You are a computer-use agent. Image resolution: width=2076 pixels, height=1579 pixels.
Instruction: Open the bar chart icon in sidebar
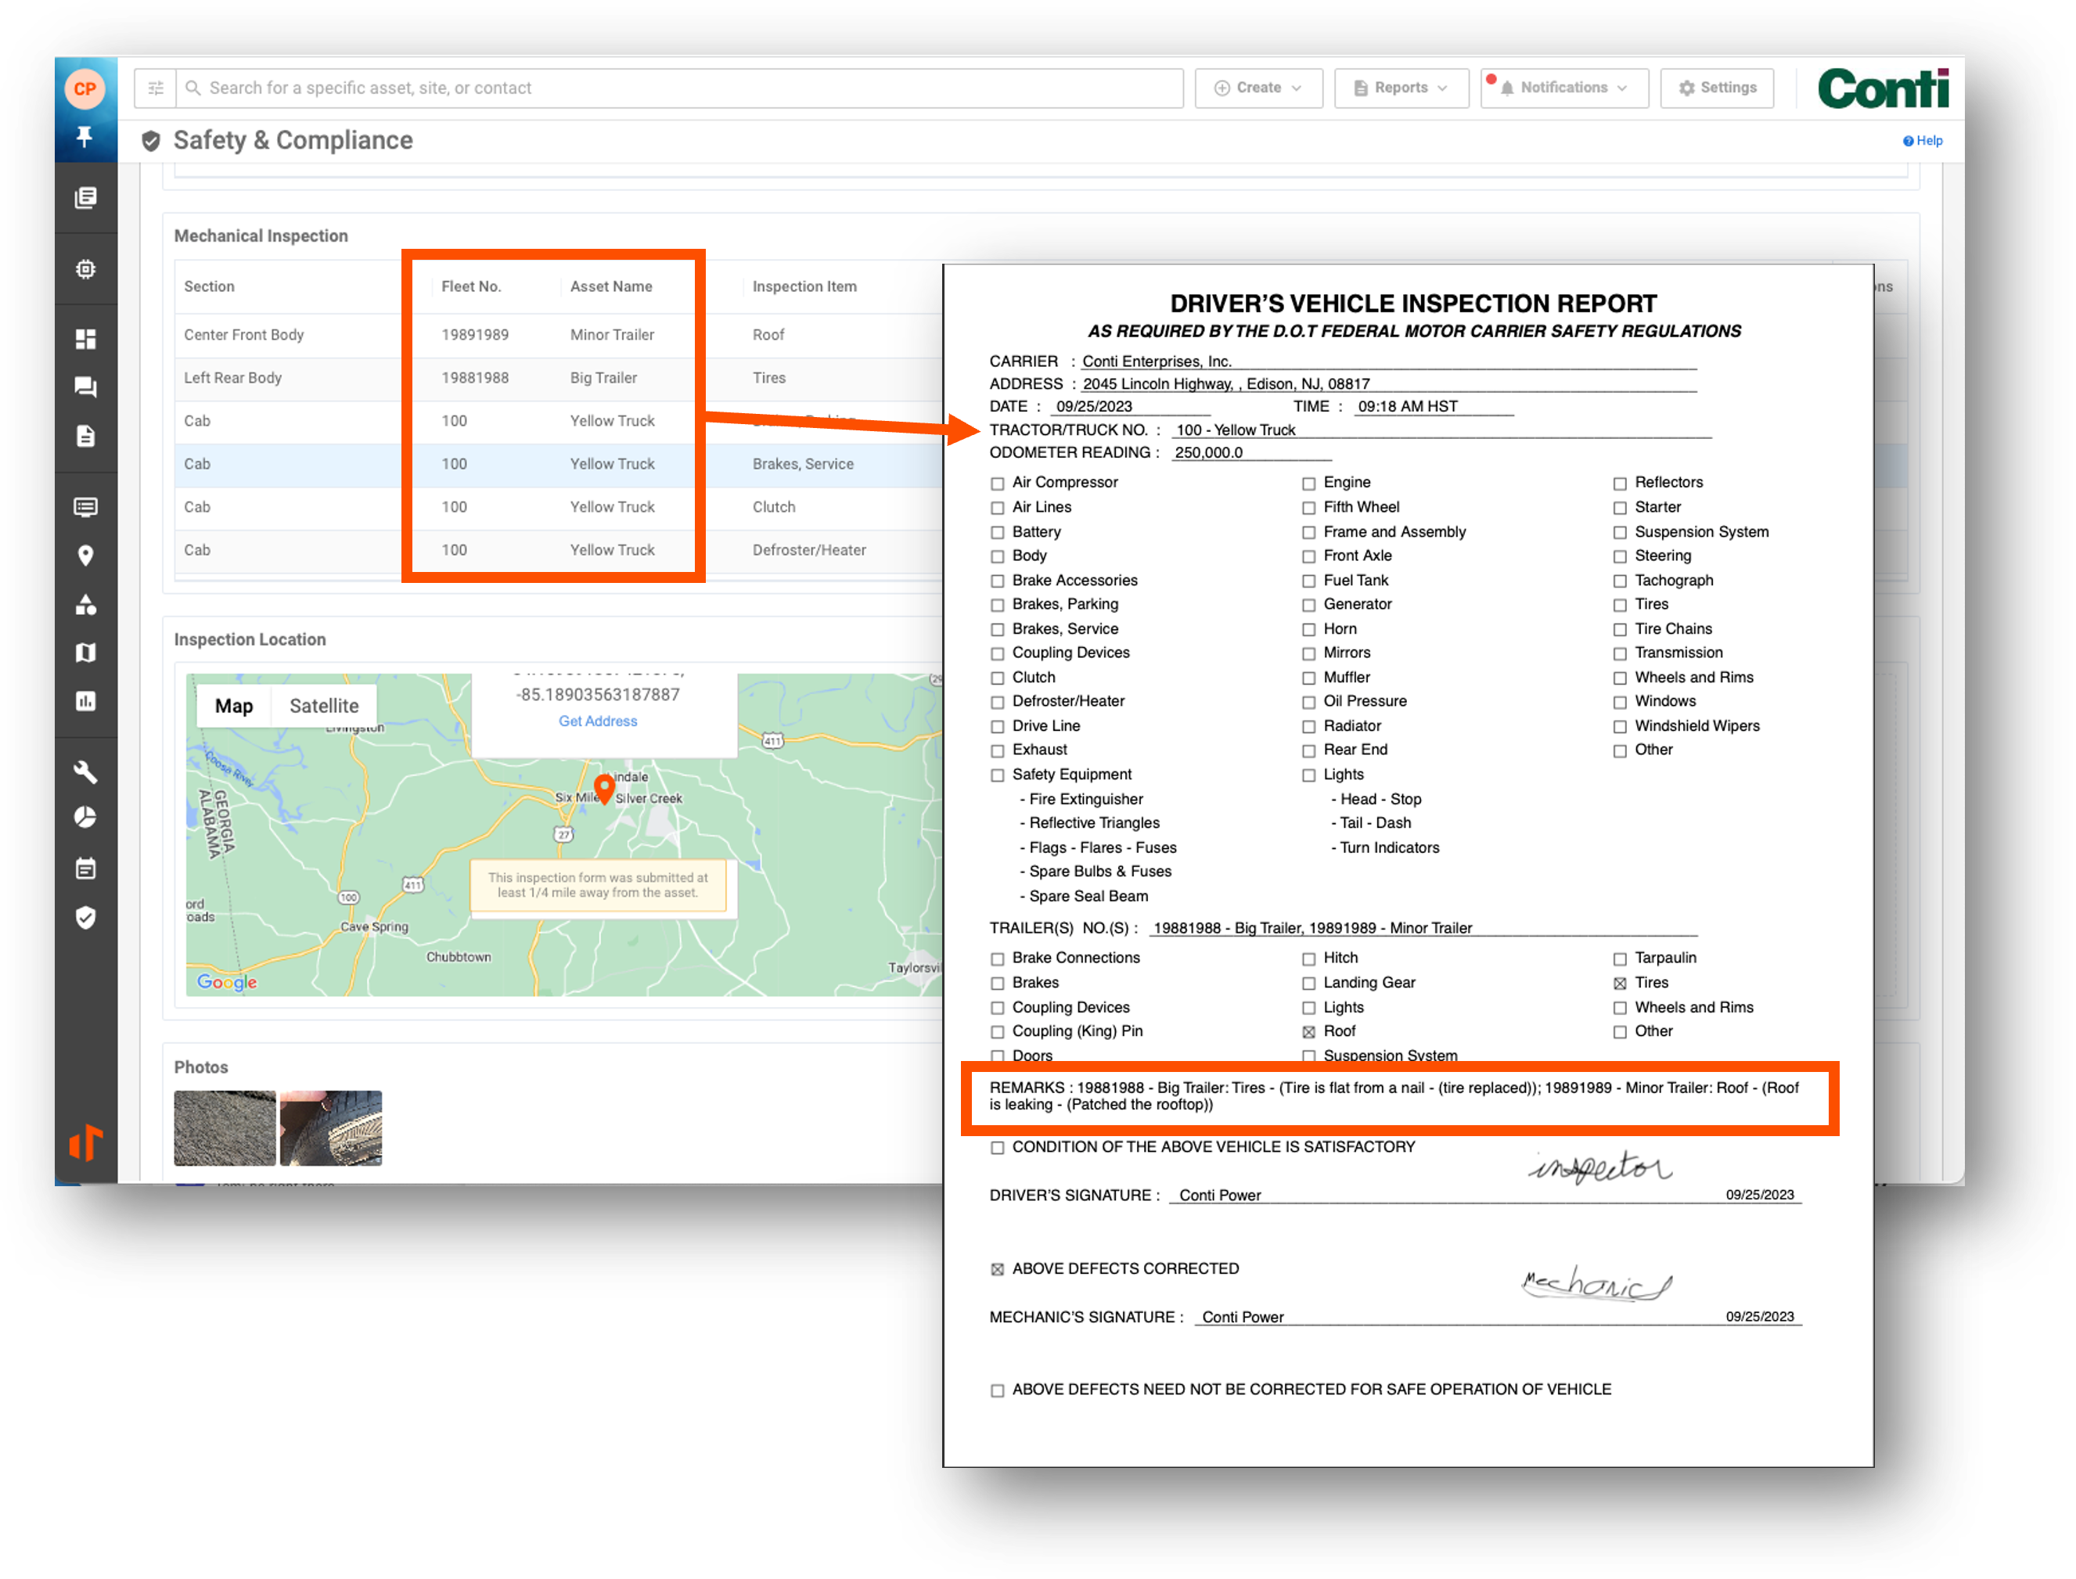pyautogui.click(x=85, y=701)
